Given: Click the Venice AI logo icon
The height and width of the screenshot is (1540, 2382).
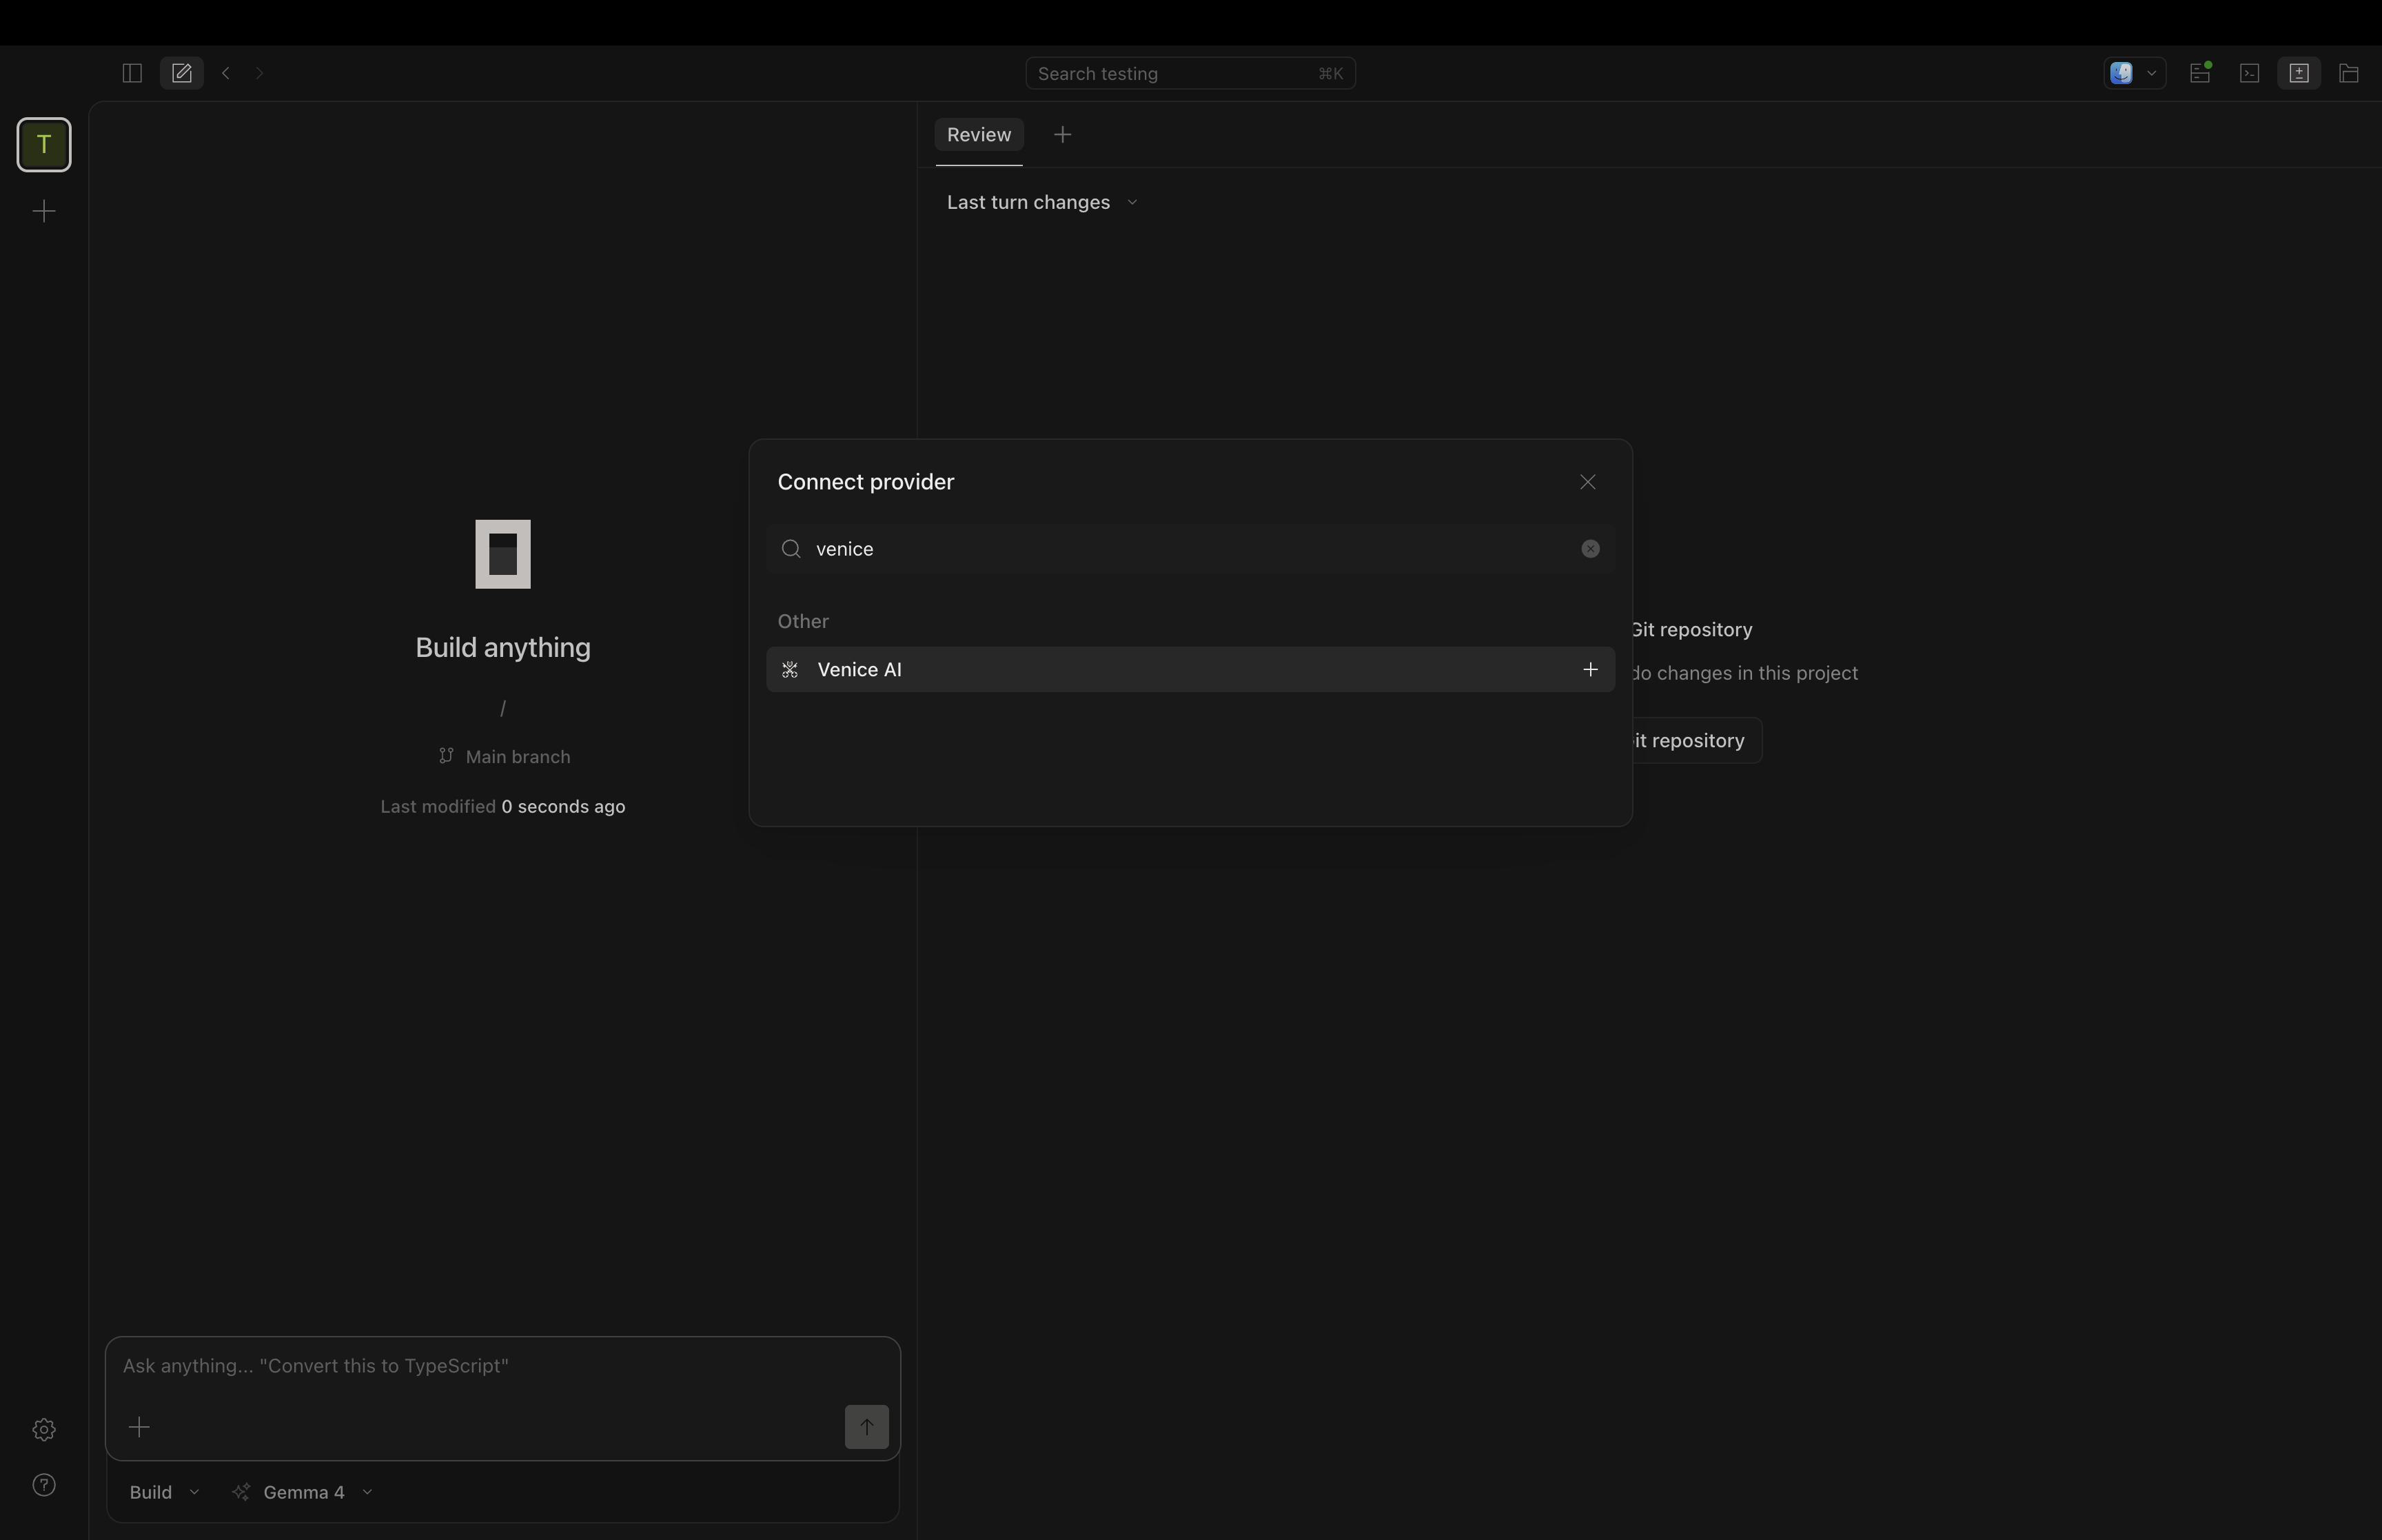Looking at the screenshot, I should [790, 670].
